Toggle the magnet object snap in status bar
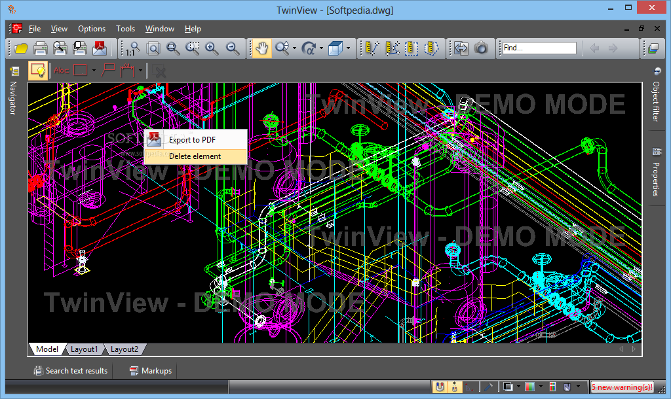671x399 pixels. click(x=440, y=387)
